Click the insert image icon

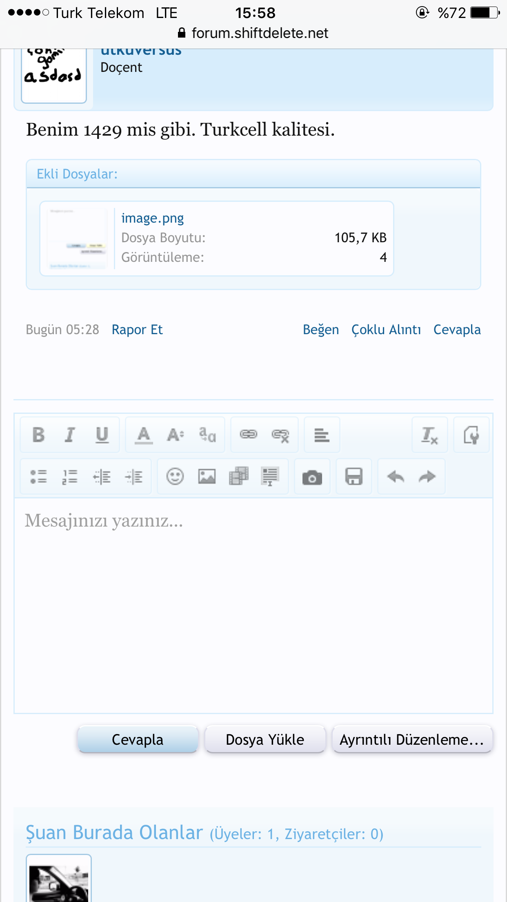click(207, 476)
